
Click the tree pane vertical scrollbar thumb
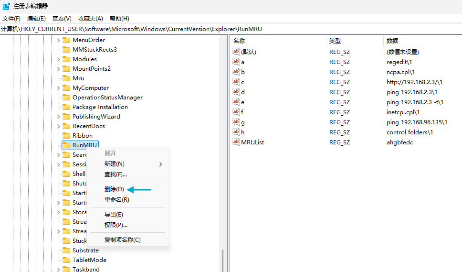tap(223, 261)
